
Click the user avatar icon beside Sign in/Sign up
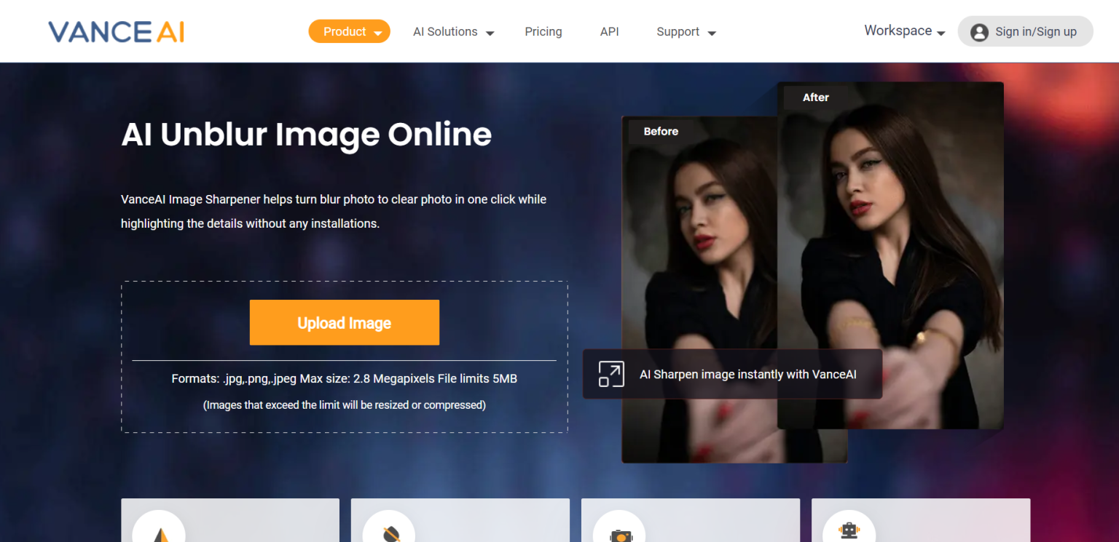tap(978, 31)
